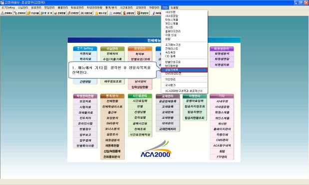Click the 메뉴구성 star toolbar icon
The height and width of the screenshot is (185, 309).
101,13
